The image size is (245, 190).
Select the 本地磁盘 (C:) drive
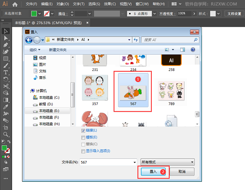point(46,98)
